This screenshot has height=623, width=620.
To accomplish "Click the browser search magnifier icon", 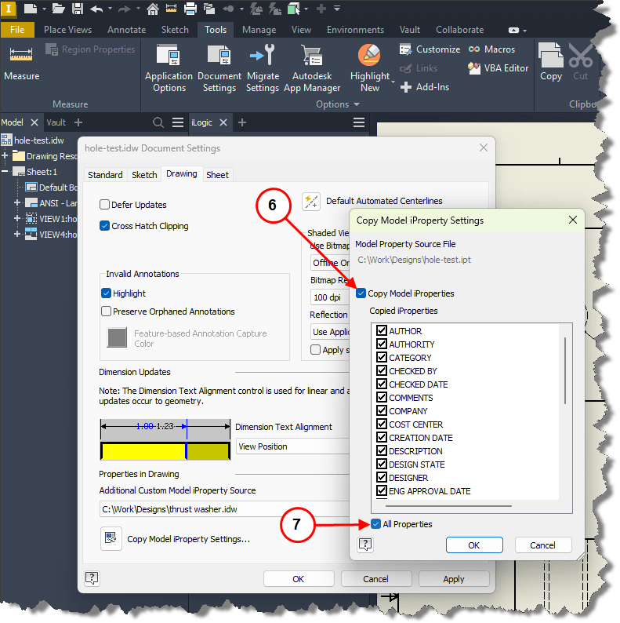I will click(158, 122).
